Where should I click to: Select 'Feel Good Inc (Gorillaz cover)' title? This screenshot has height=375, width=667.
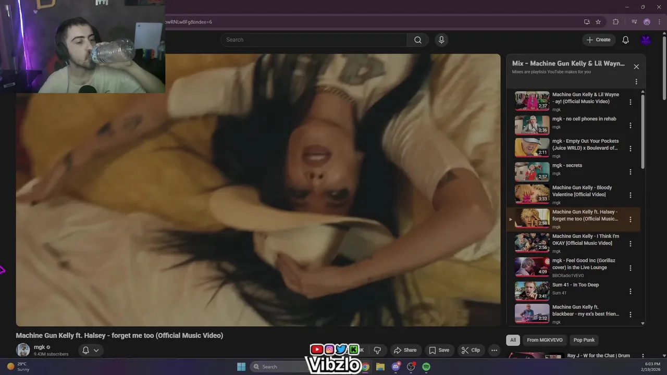(x=584, y=264)
